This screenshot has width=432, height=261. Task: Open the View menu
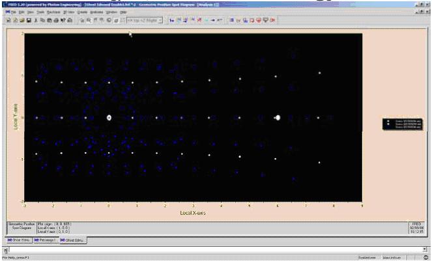point(31,12)
